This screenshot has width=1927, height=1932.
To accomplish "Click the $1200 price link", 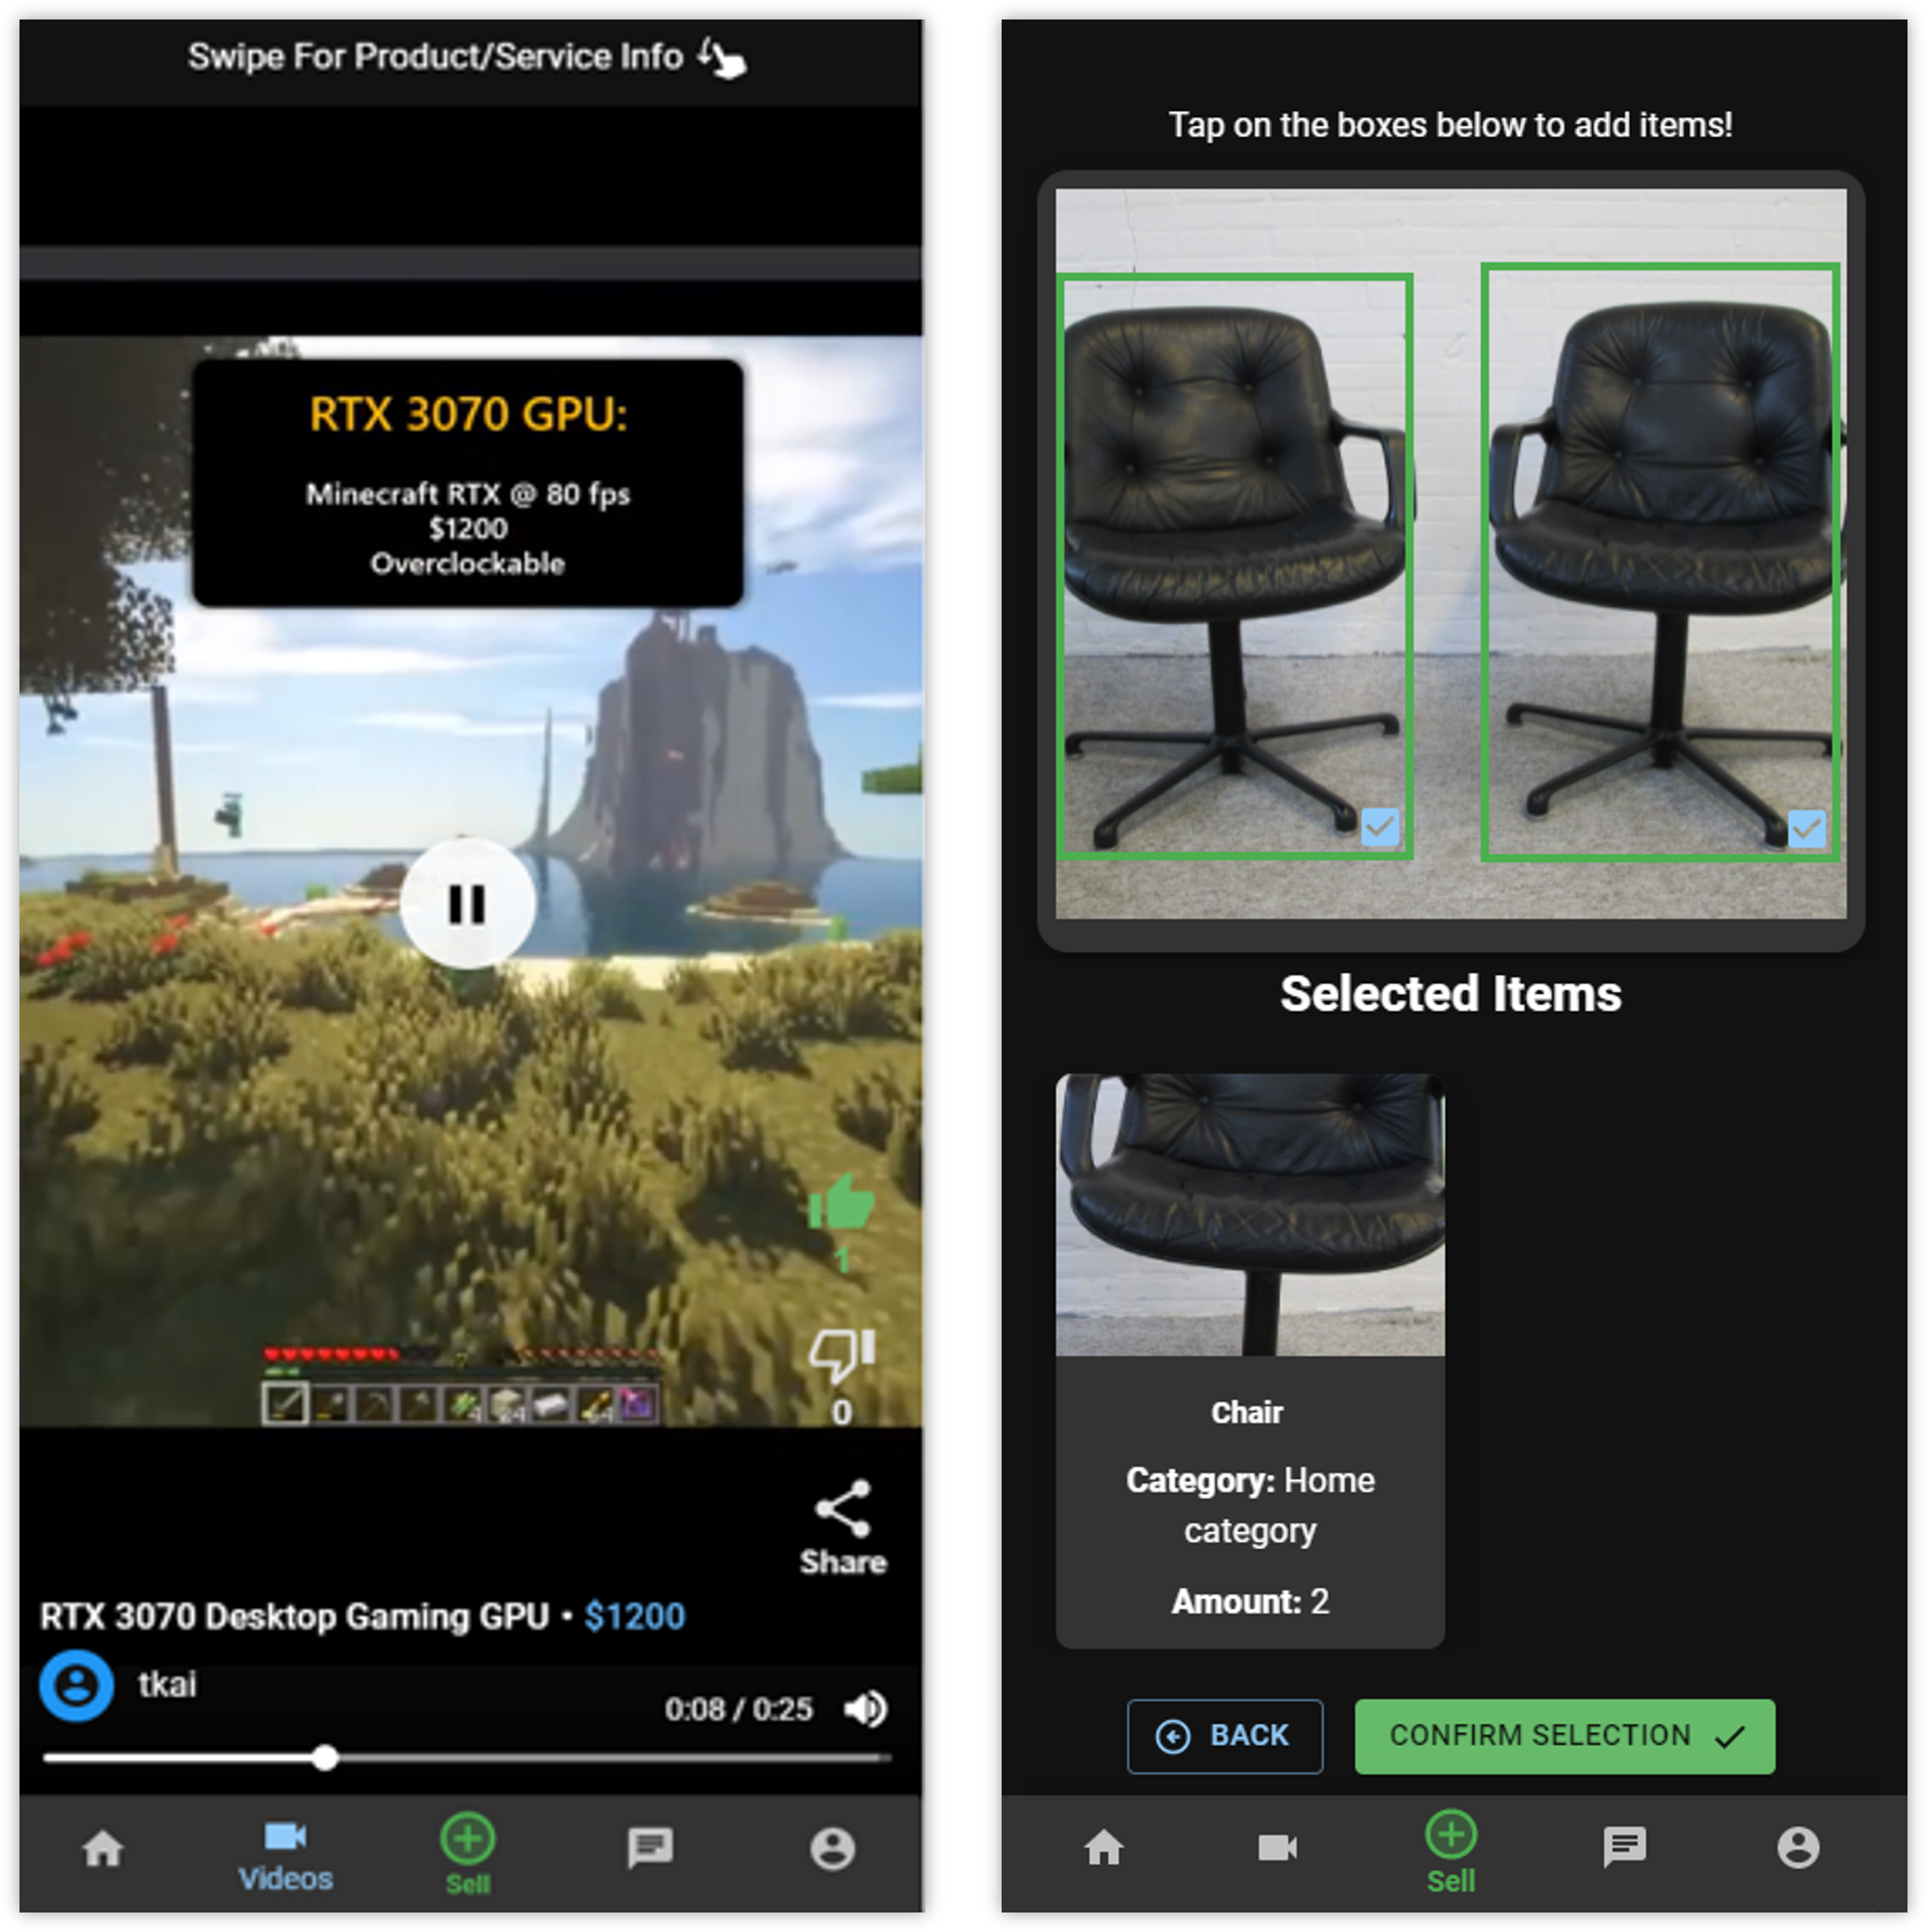I will [635, 1617].
